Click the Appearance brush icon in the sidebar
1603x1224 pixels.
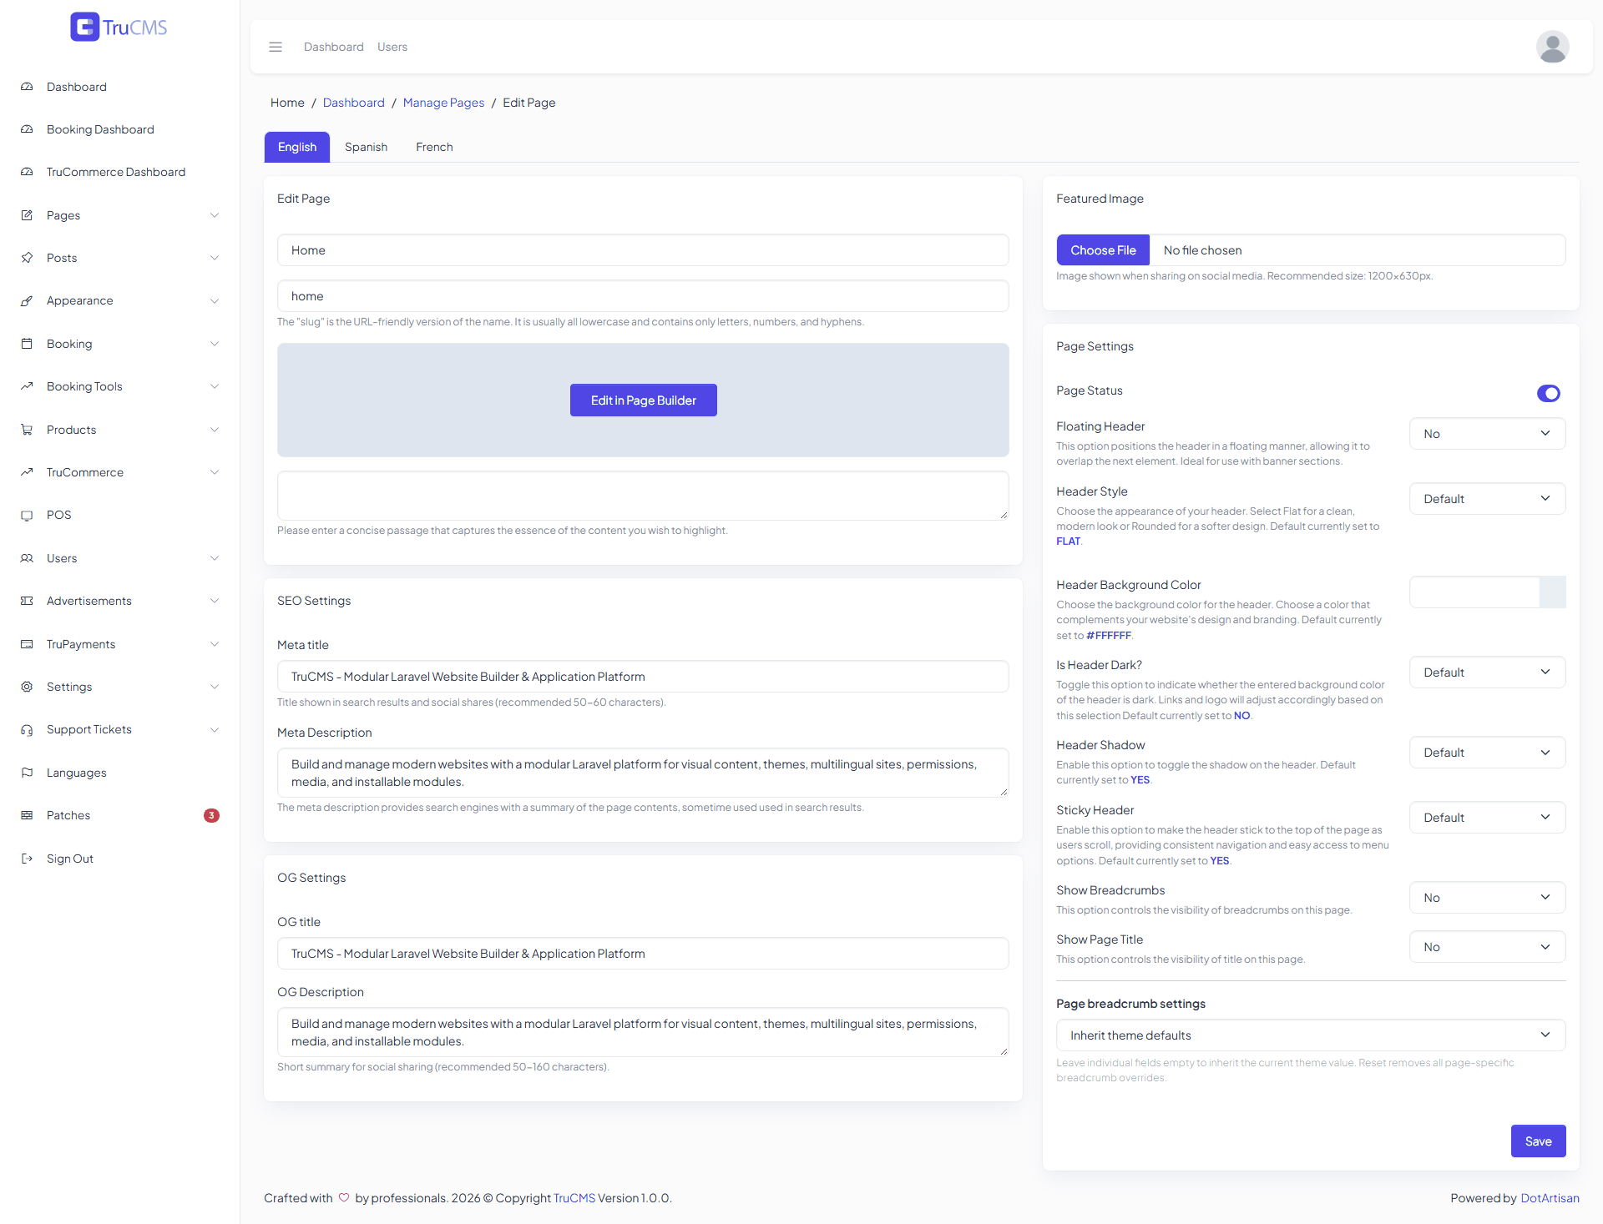27,300
